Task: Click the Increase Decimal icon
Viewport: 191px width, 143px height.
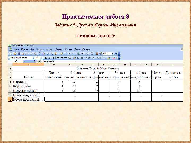Action: [x=86, y=58]
